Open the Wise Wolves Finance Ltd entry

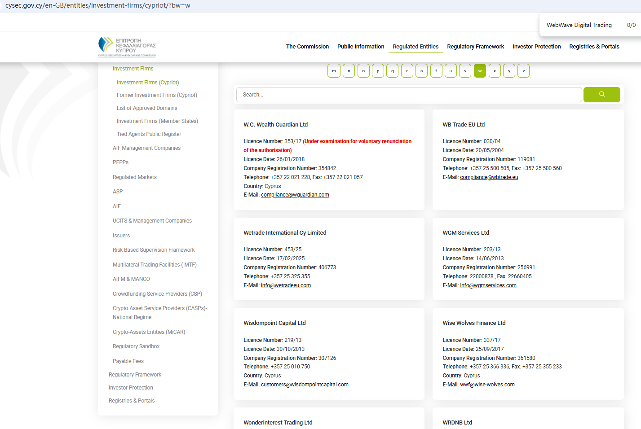pyautogui.click(x=474, y=323)
